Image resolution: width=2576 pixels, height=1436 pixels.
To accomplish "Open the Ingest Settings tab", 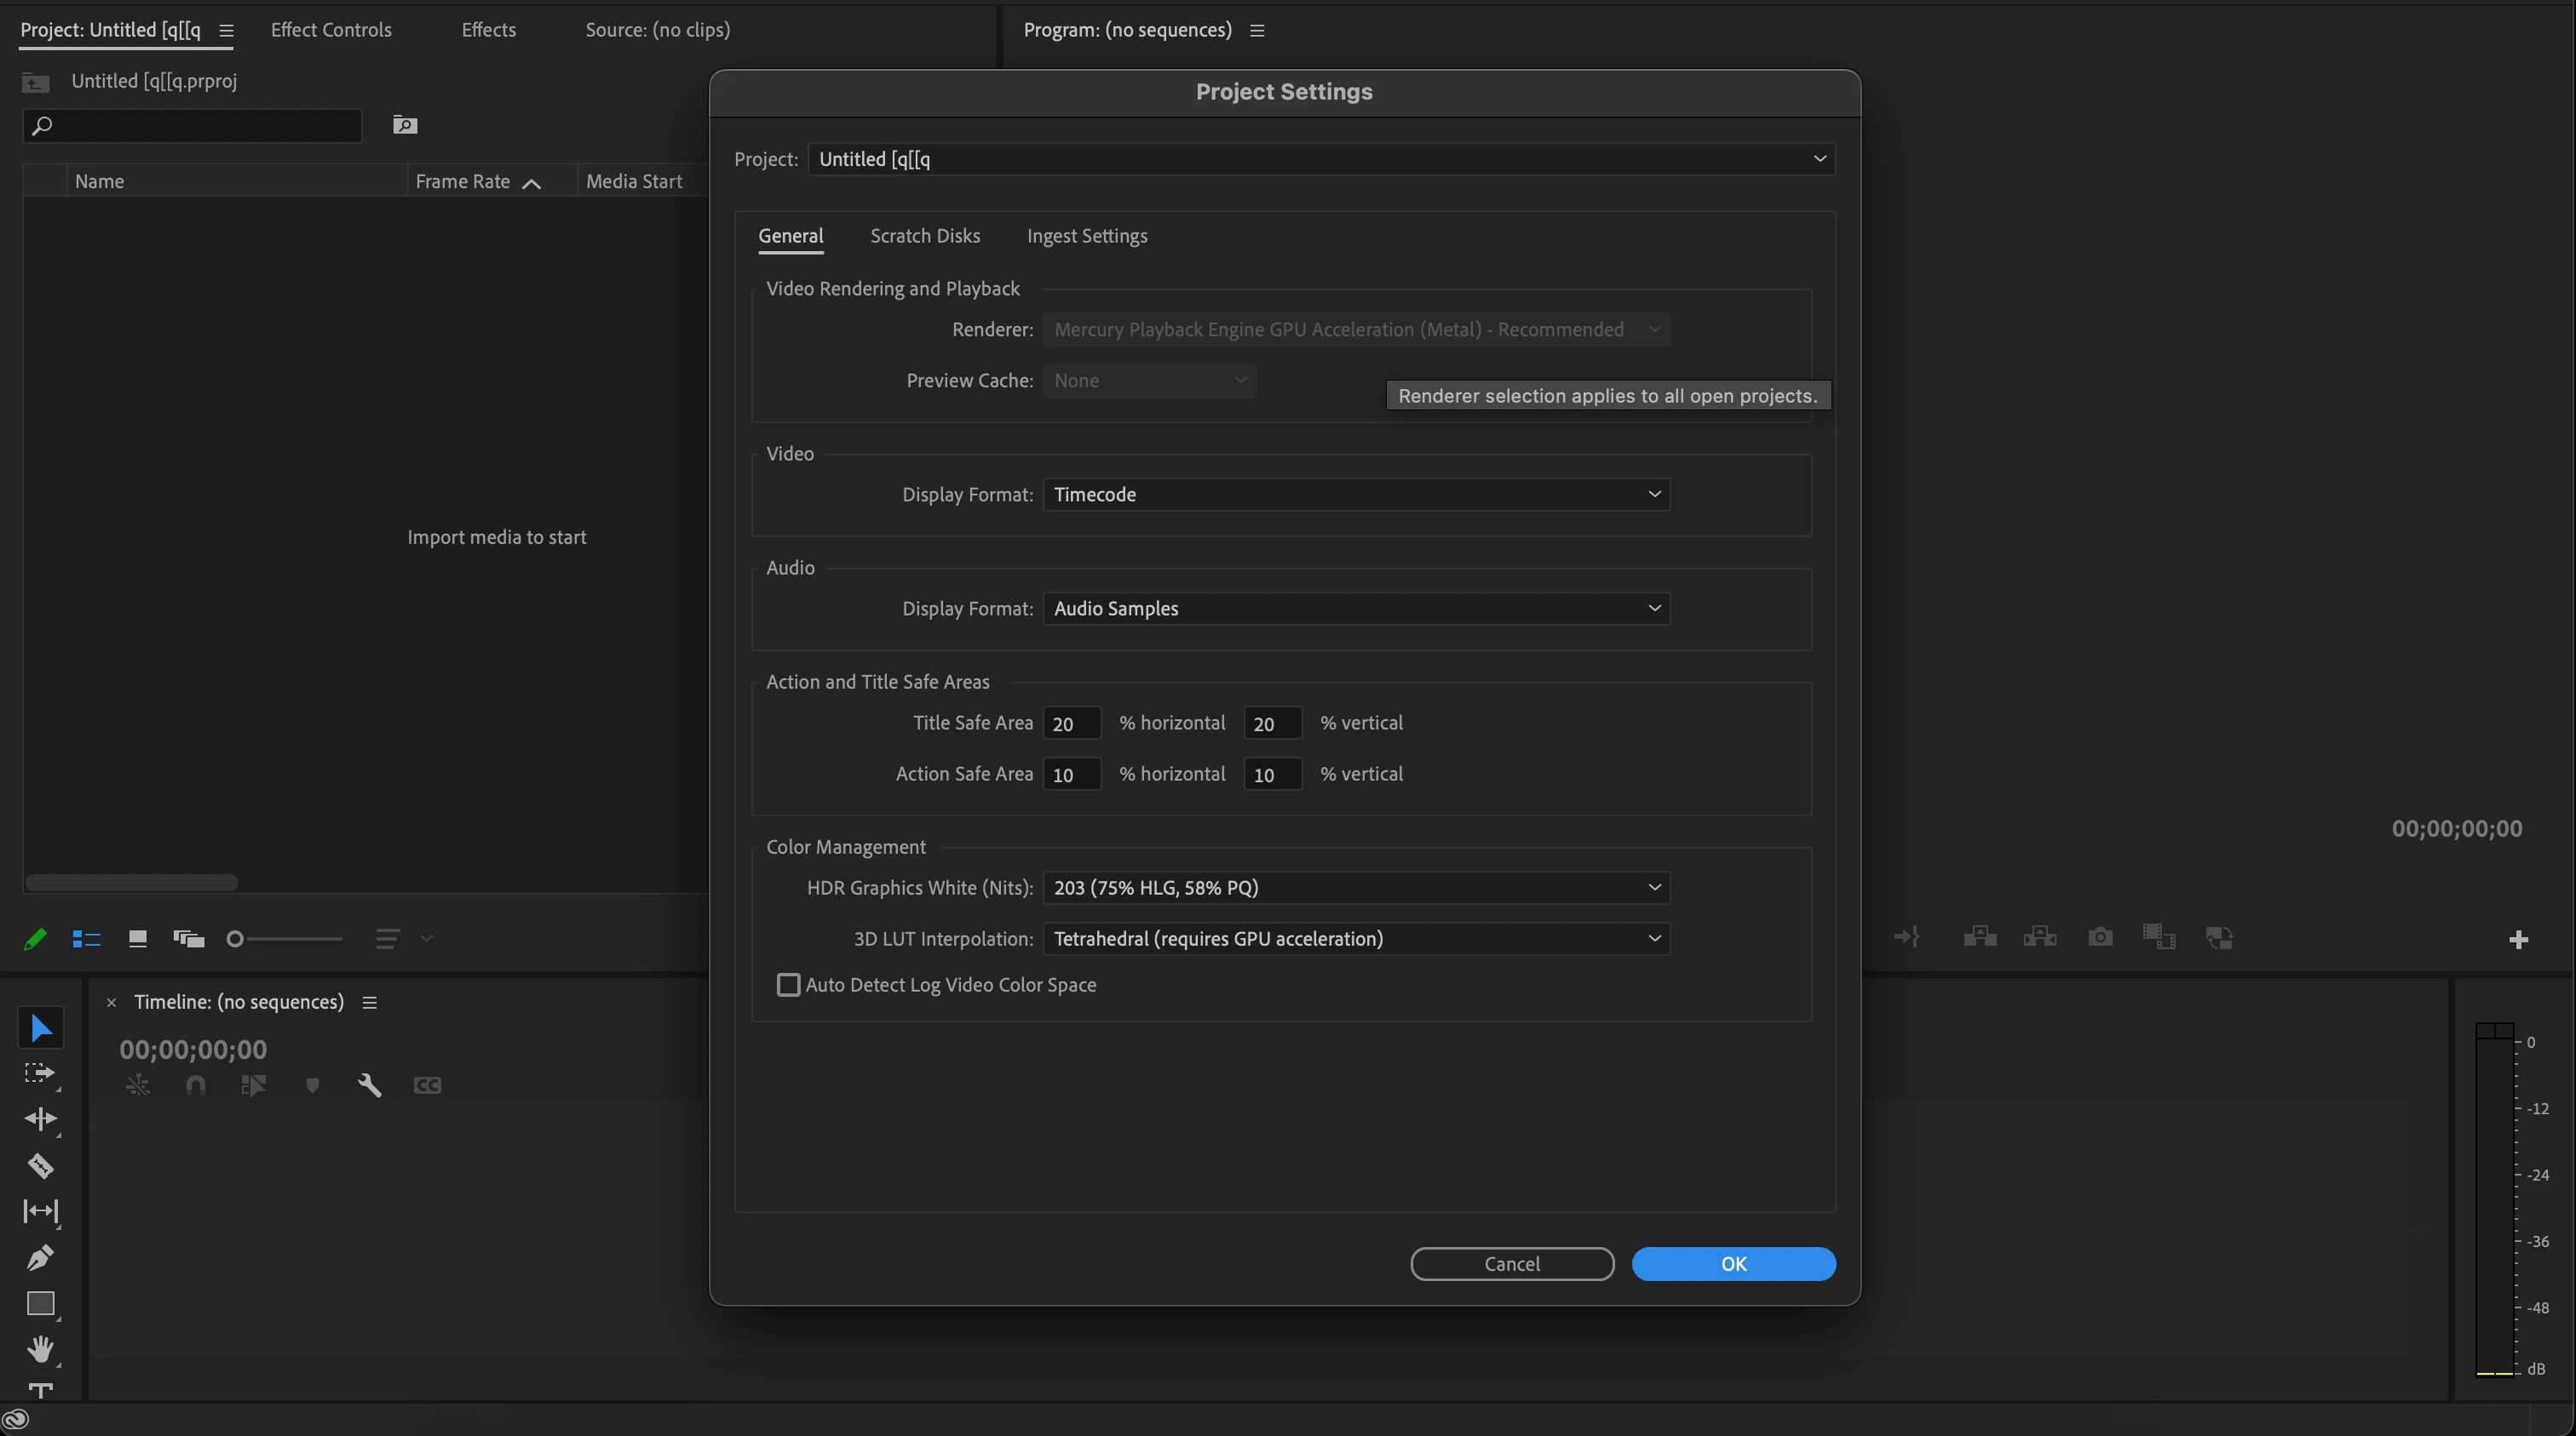I will point(1086,236).
